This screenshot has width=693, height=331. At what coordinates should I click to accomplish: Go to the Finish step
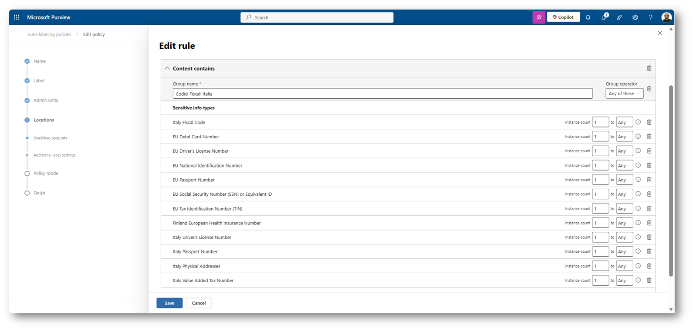click(x=39, y=193)
